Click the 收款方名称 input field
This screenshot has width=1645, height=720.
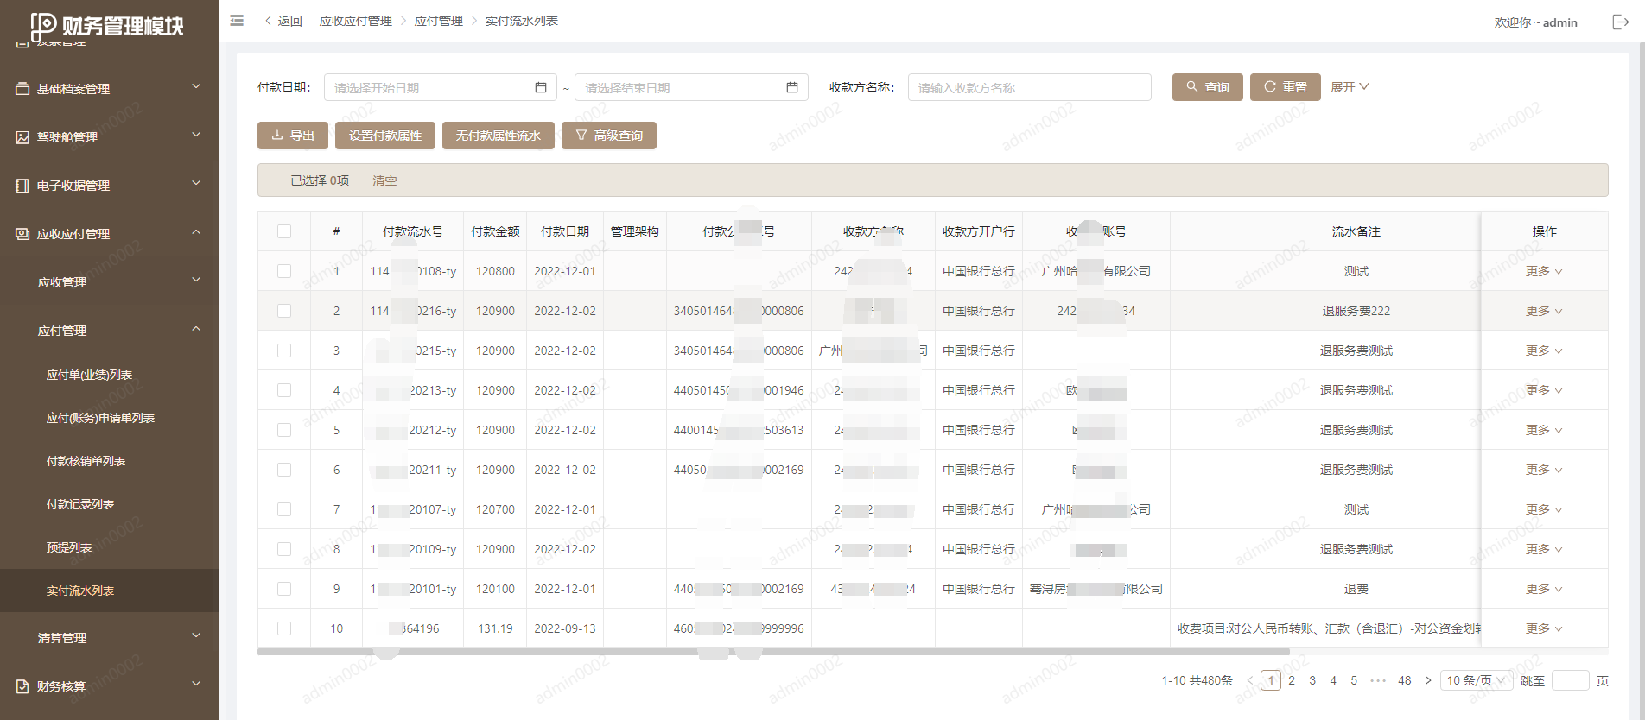tap(1030, 87)
